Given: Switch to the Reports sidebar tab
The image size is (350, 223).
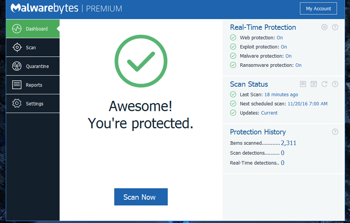Looking at the screenshot, I should pos(32,85).
